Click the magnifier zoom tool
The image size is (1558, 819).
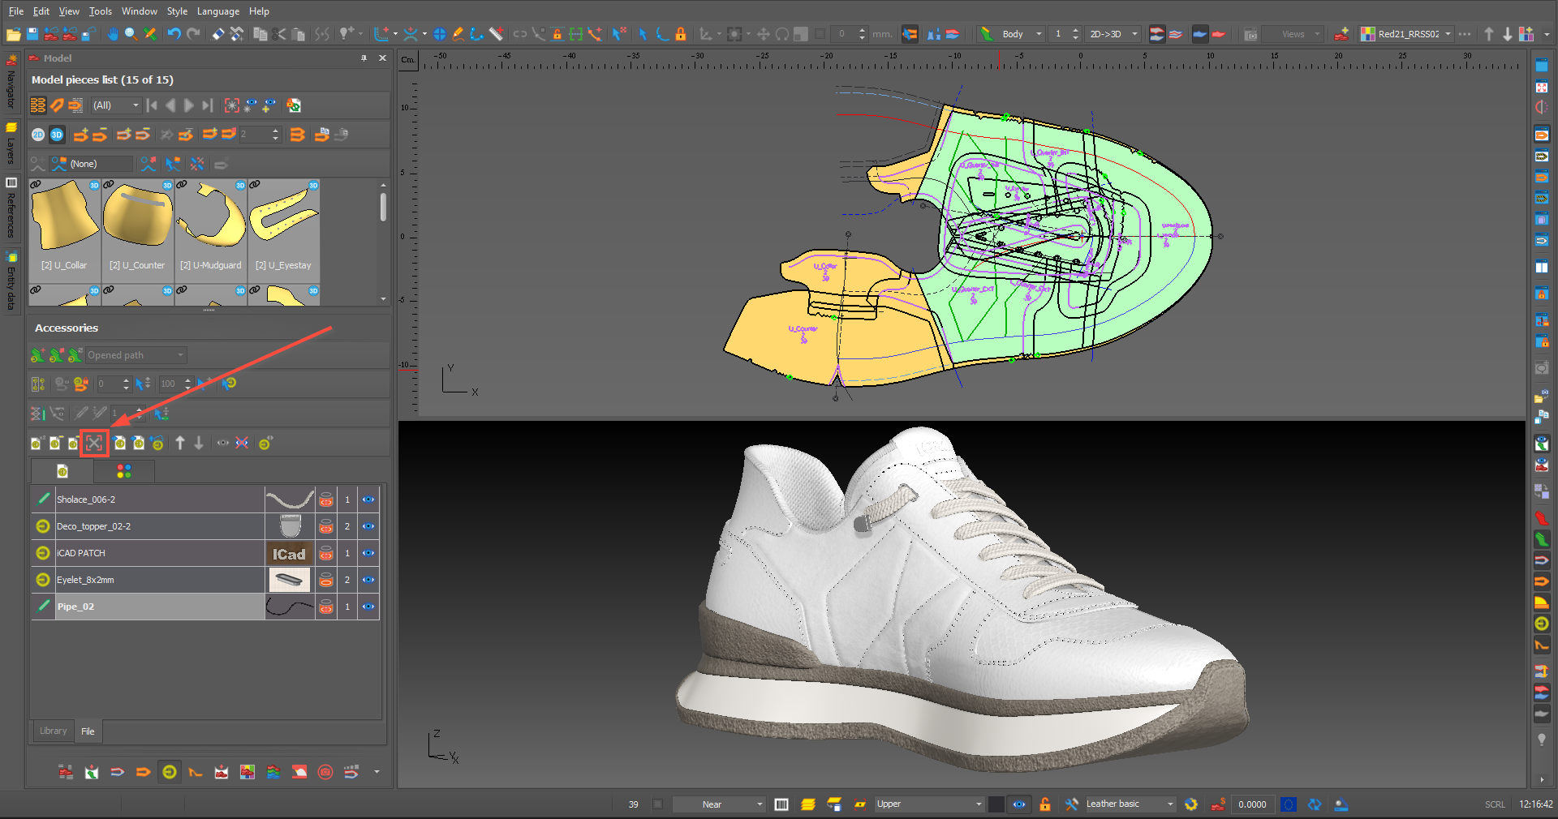[x=131, y=34]
